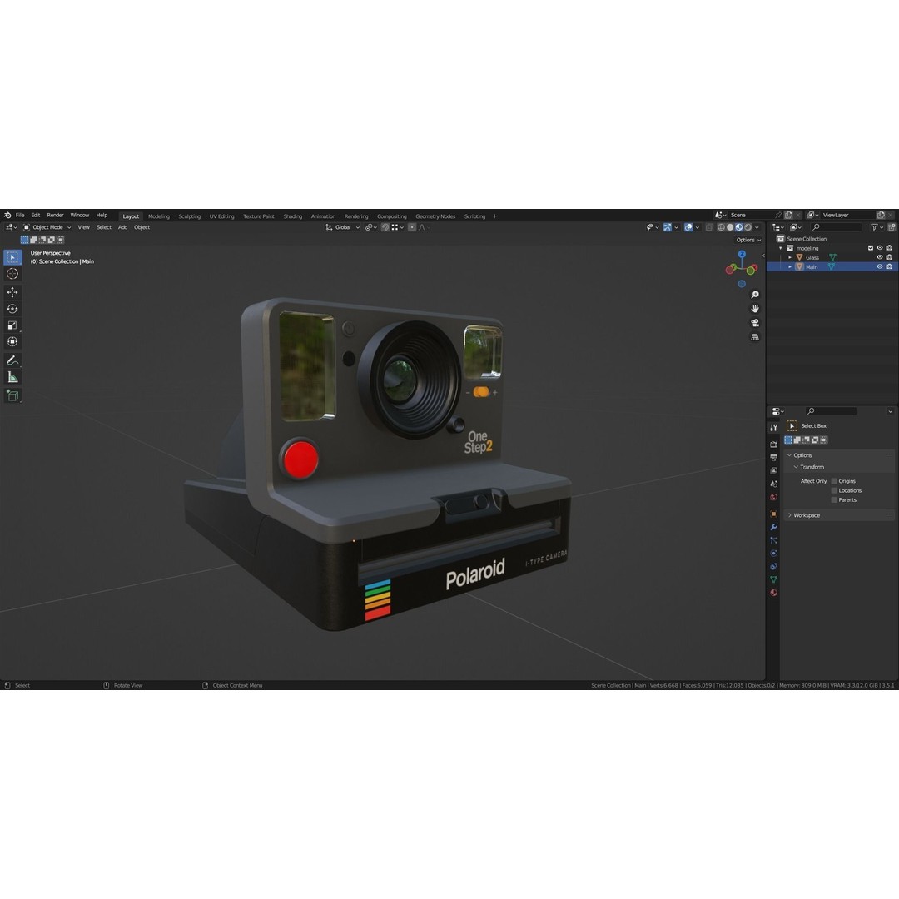Activate the Select Box tool in left toolbar
The width and height of the screenshot is (899, 899).
click(12, 257)
